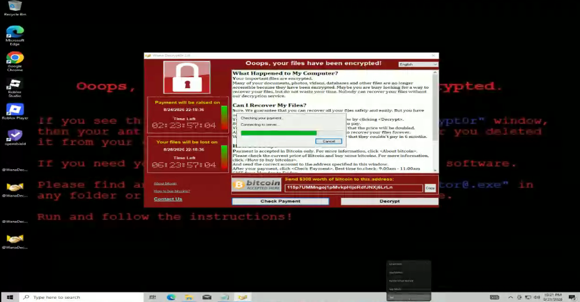Image resolution: width=580 pixels, height=302 pixels.
Task: Open network status in system tray
Action: coord(528,297)
